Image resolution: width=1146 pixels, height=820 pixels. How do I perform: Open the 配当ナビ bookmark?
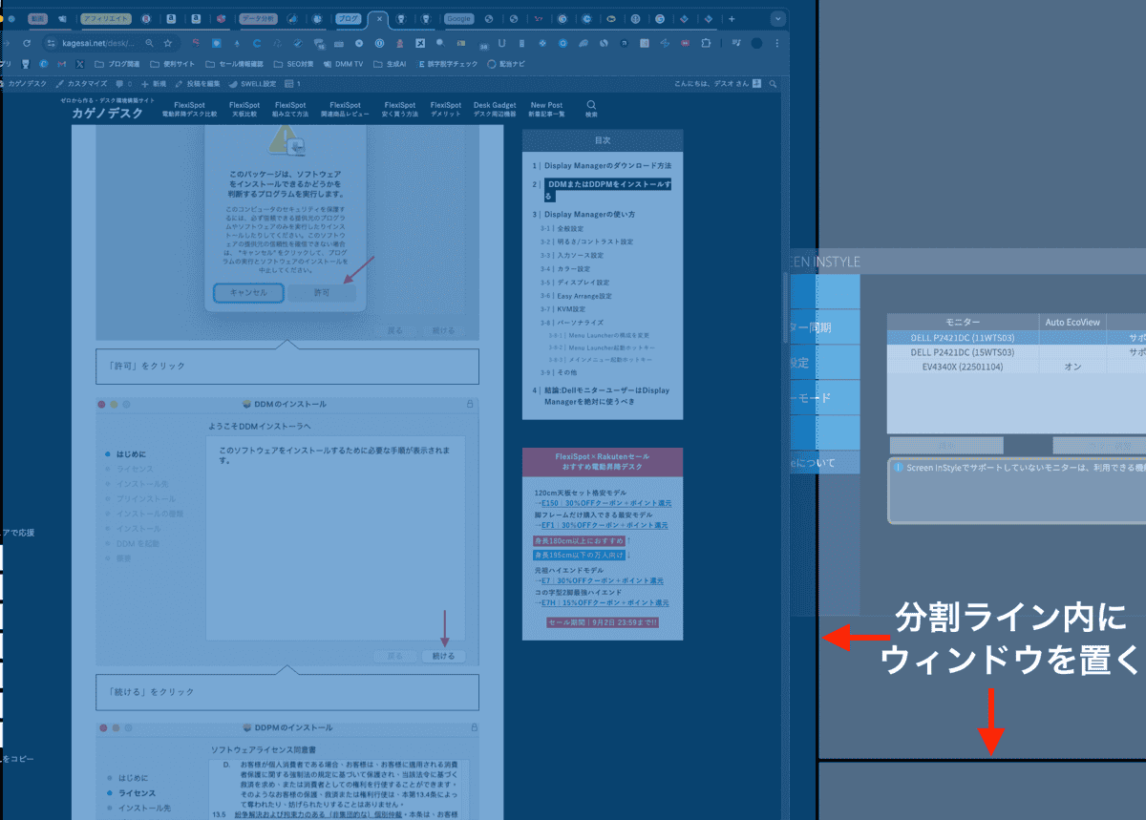pos(506,64)
